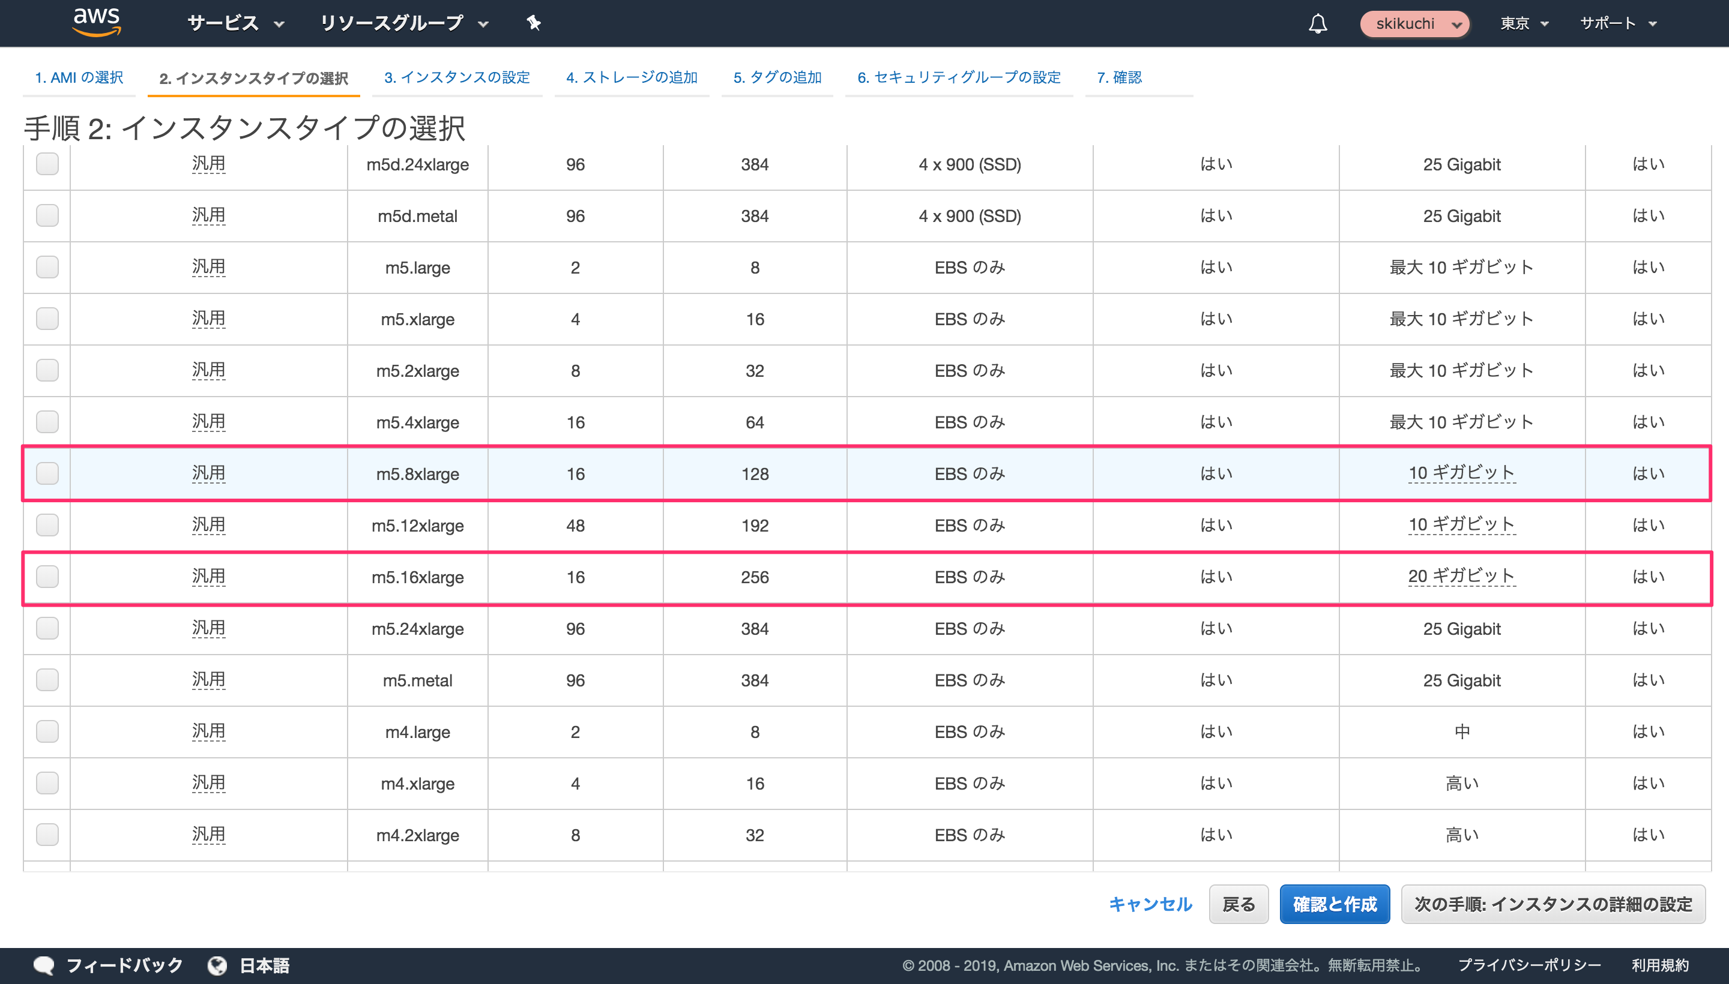This screenshot has width=1729, height=984.
Task: Go to step 3. インスタンスの設定 tab
Action: [x=457, y=78]
